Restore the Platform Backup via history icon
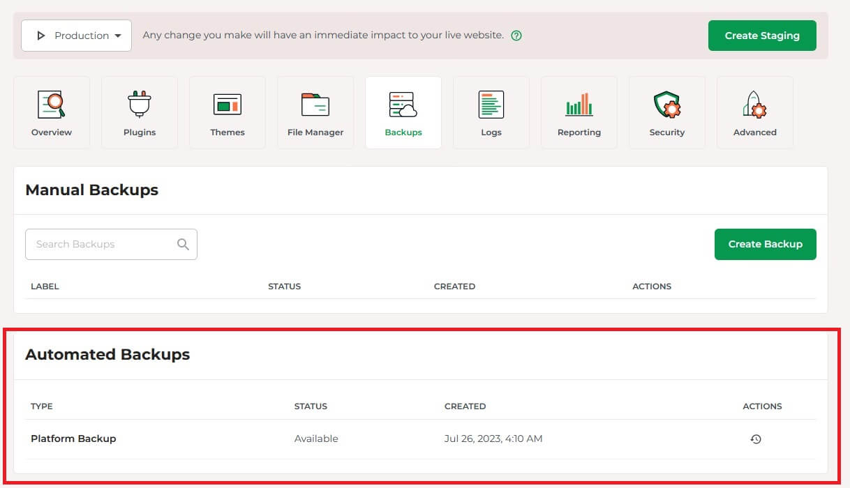Image resolution: width=850 pixels, height=488 pixels. click(756, 439)
